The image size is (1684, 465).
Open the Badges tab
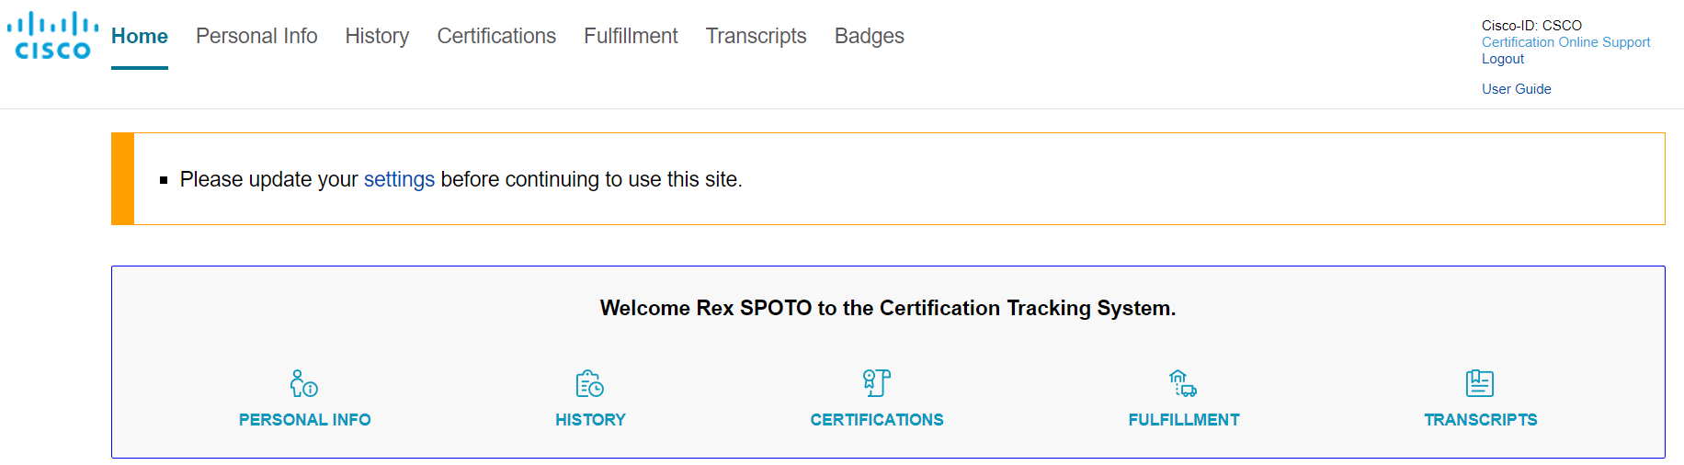coord(870,36)
